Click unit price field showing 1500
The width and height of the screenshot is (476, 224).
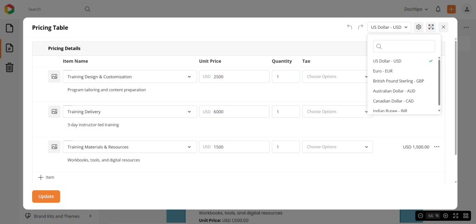coord(234,147)
